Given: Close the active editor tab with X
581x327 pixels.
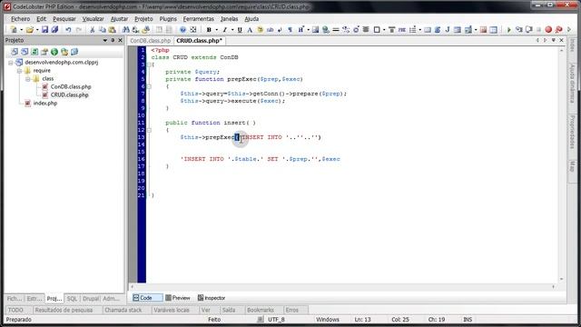Looking at the screenshot, I should (562, 40).
